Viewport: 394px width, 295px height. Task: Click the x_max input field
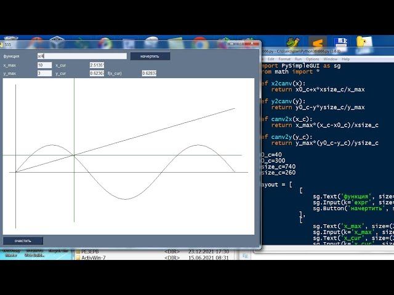(x=44, y=65)
